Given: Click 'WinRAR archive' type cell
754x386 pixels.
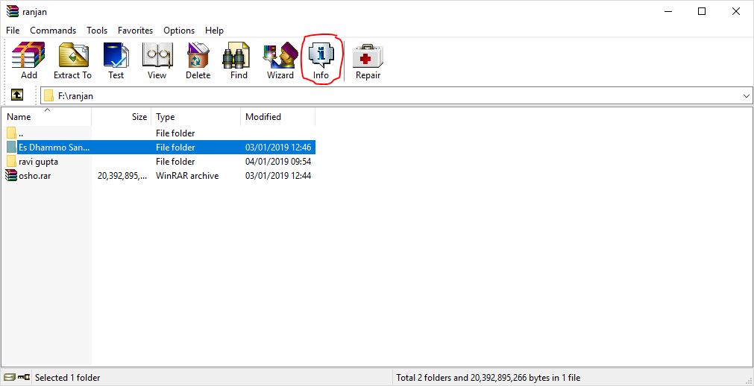Looking at the screenshot, I should pyautogui.click(x=187, y=176).
